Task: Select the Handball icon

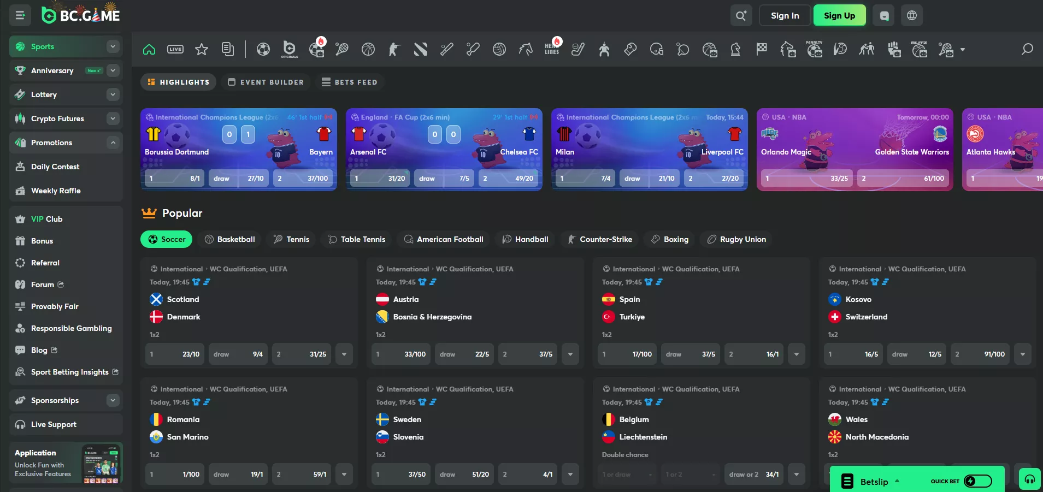Action: click(840, 49)
